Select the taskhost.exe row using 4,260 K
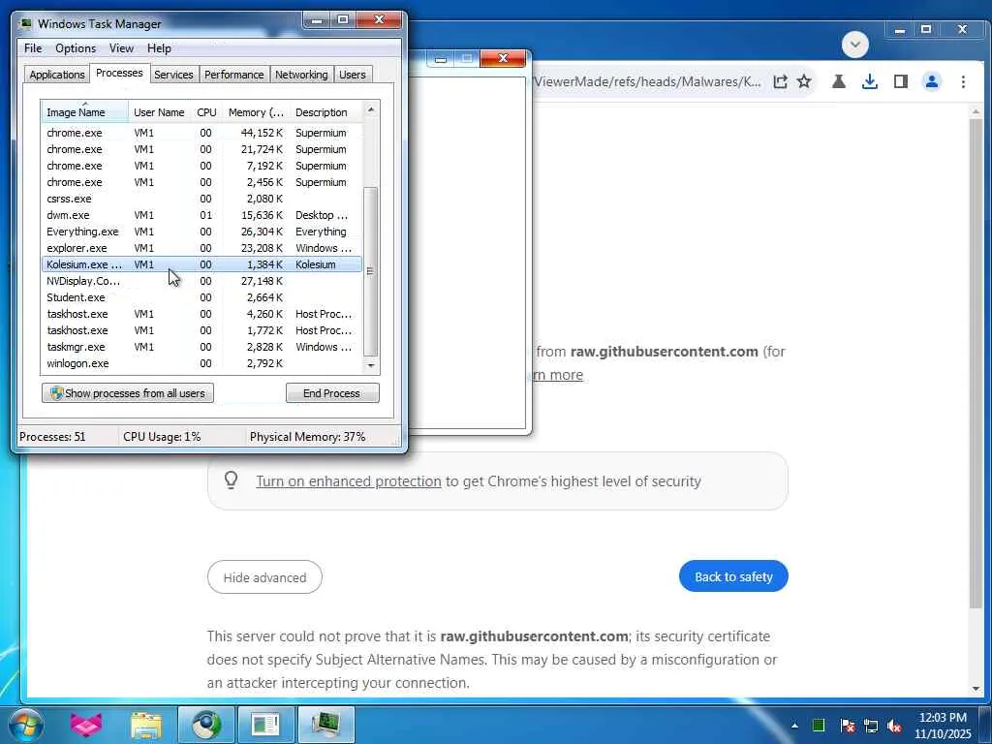The height and width of the screenshot is (744, 992). pos(201,314)
